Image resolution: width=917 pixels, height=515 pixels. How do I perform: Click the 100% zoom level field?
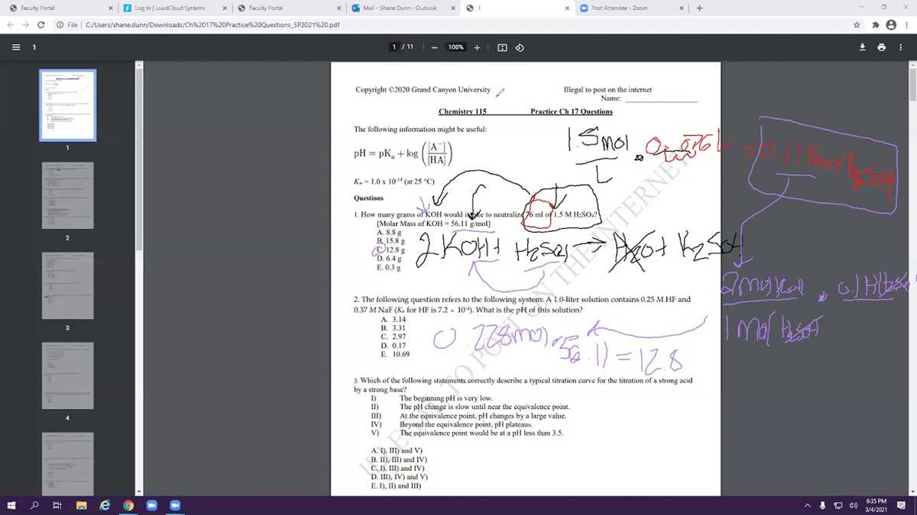[456, 47]
